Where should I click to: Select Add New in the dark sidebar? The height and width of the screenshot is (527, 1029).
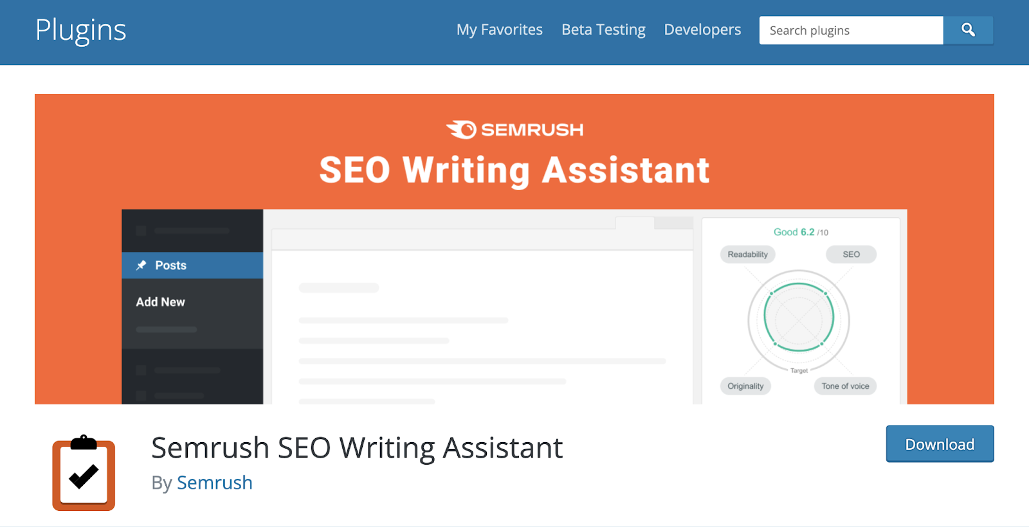[159, 301]
